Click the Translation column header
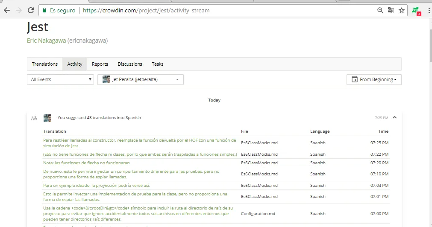432x227 pixels. 55,131
